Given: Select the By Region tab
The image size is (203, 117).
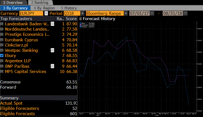Looking at the screenshot, I should tap(44, 8).
